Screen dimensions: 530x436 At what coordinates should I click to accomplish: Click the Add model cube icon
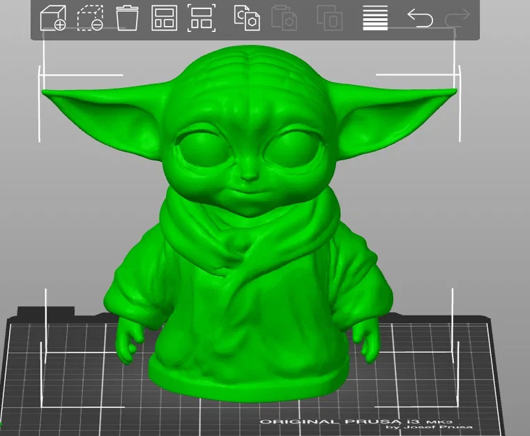click(x=53, y=18)
